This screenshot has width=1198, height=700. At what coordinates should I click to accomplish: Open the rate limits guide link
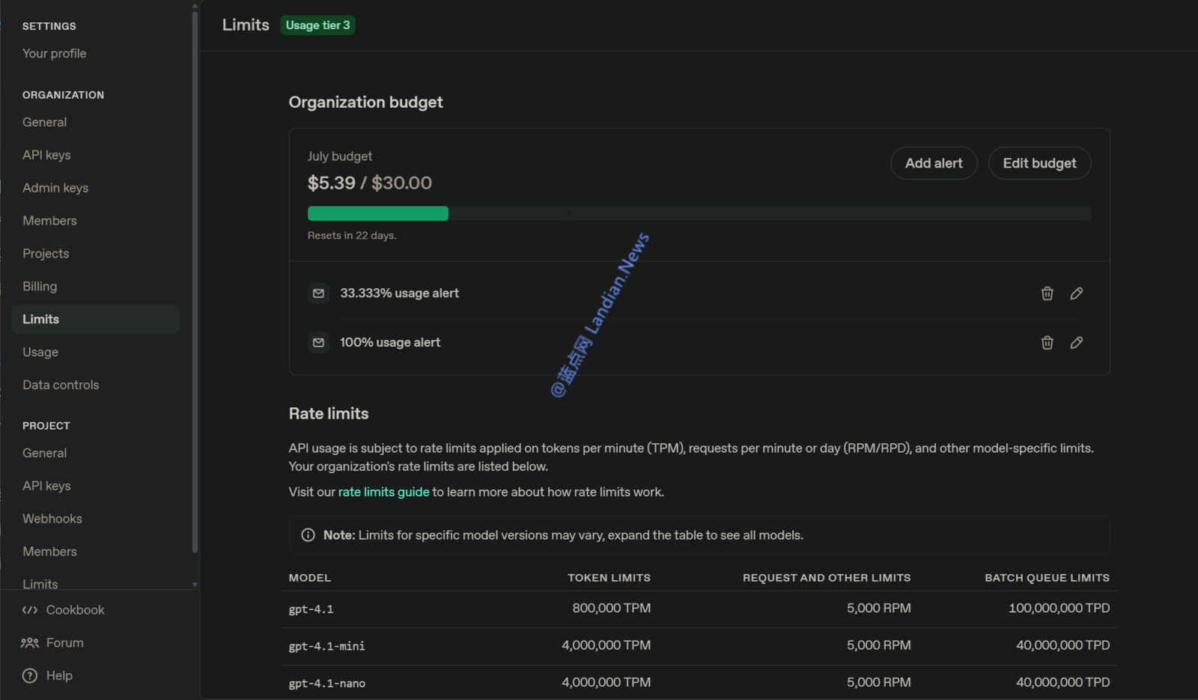point(383,492)
